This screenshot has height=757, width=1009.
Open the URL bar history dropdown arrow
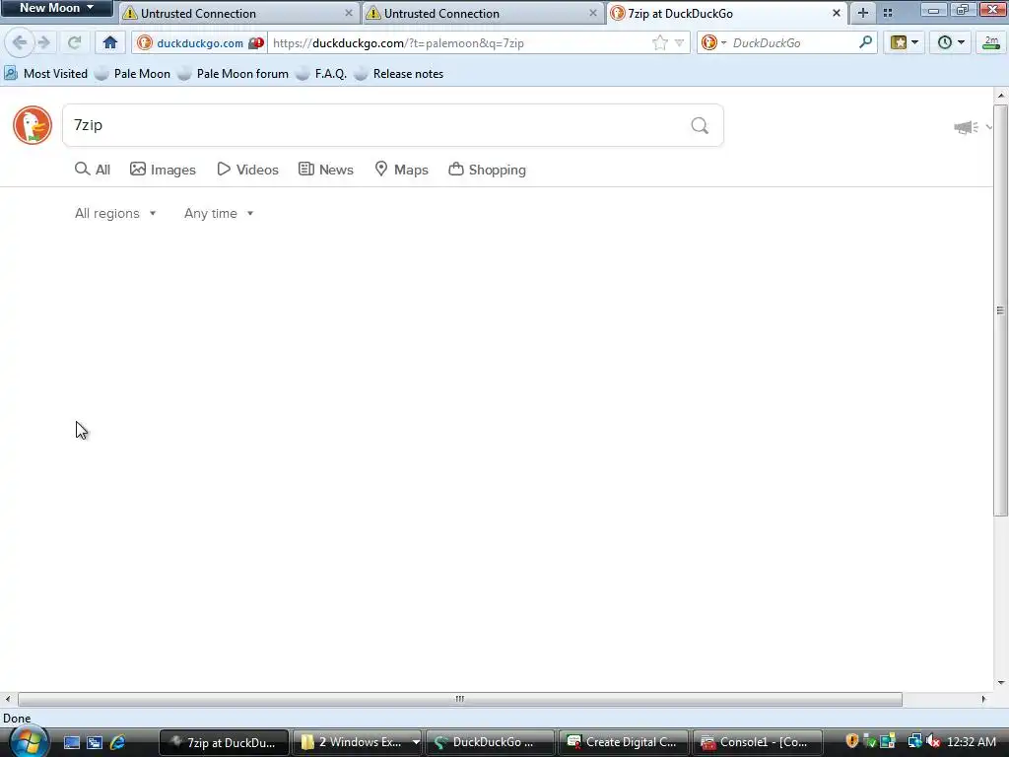[679, 43]
